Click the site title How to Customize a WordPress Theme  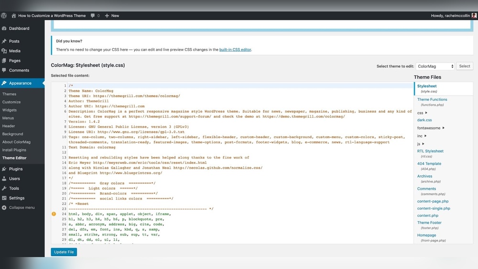coord(52,16)
